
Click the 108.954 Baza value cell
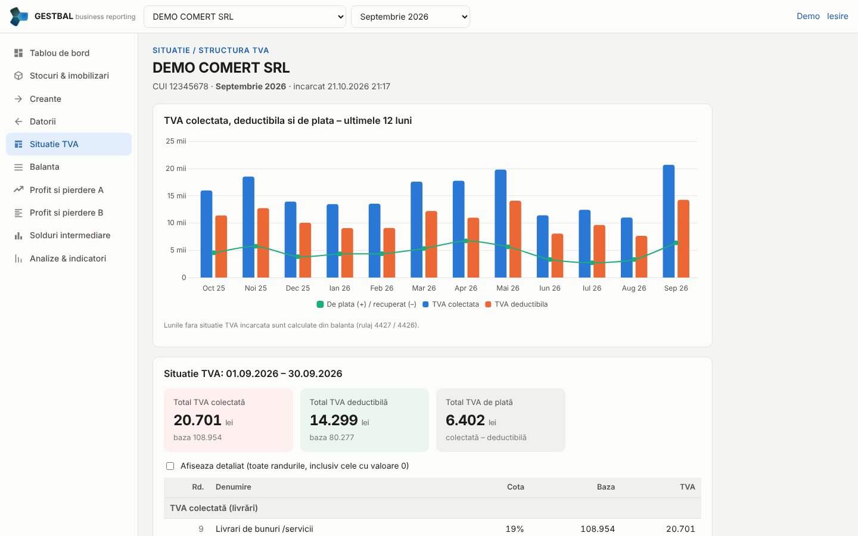(x=598, y=529)
